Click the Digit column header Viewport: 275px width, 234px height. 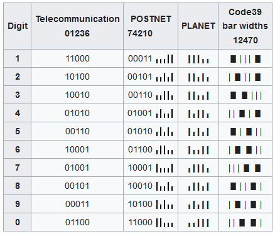point(18,26)
